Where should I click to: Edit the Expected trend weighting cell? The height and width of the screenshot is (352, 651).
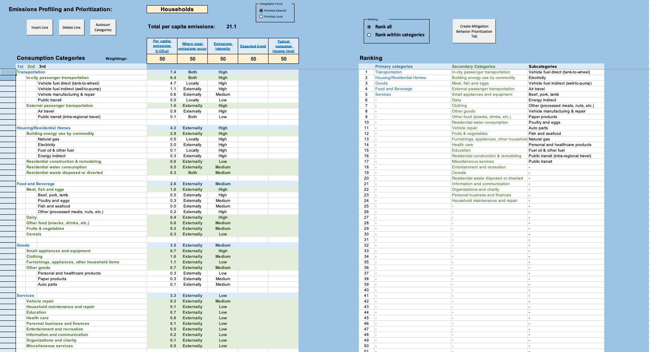tap(253, 59)
